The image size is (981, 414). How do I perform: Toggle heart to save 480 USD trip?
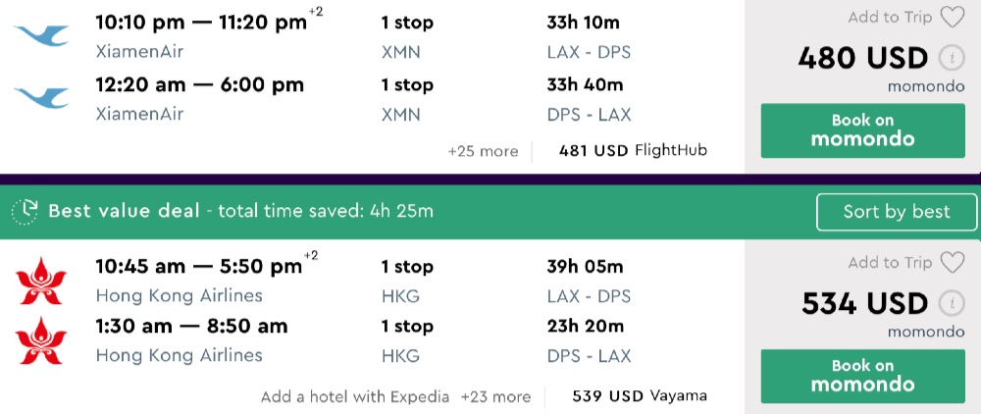click(953, 18)
